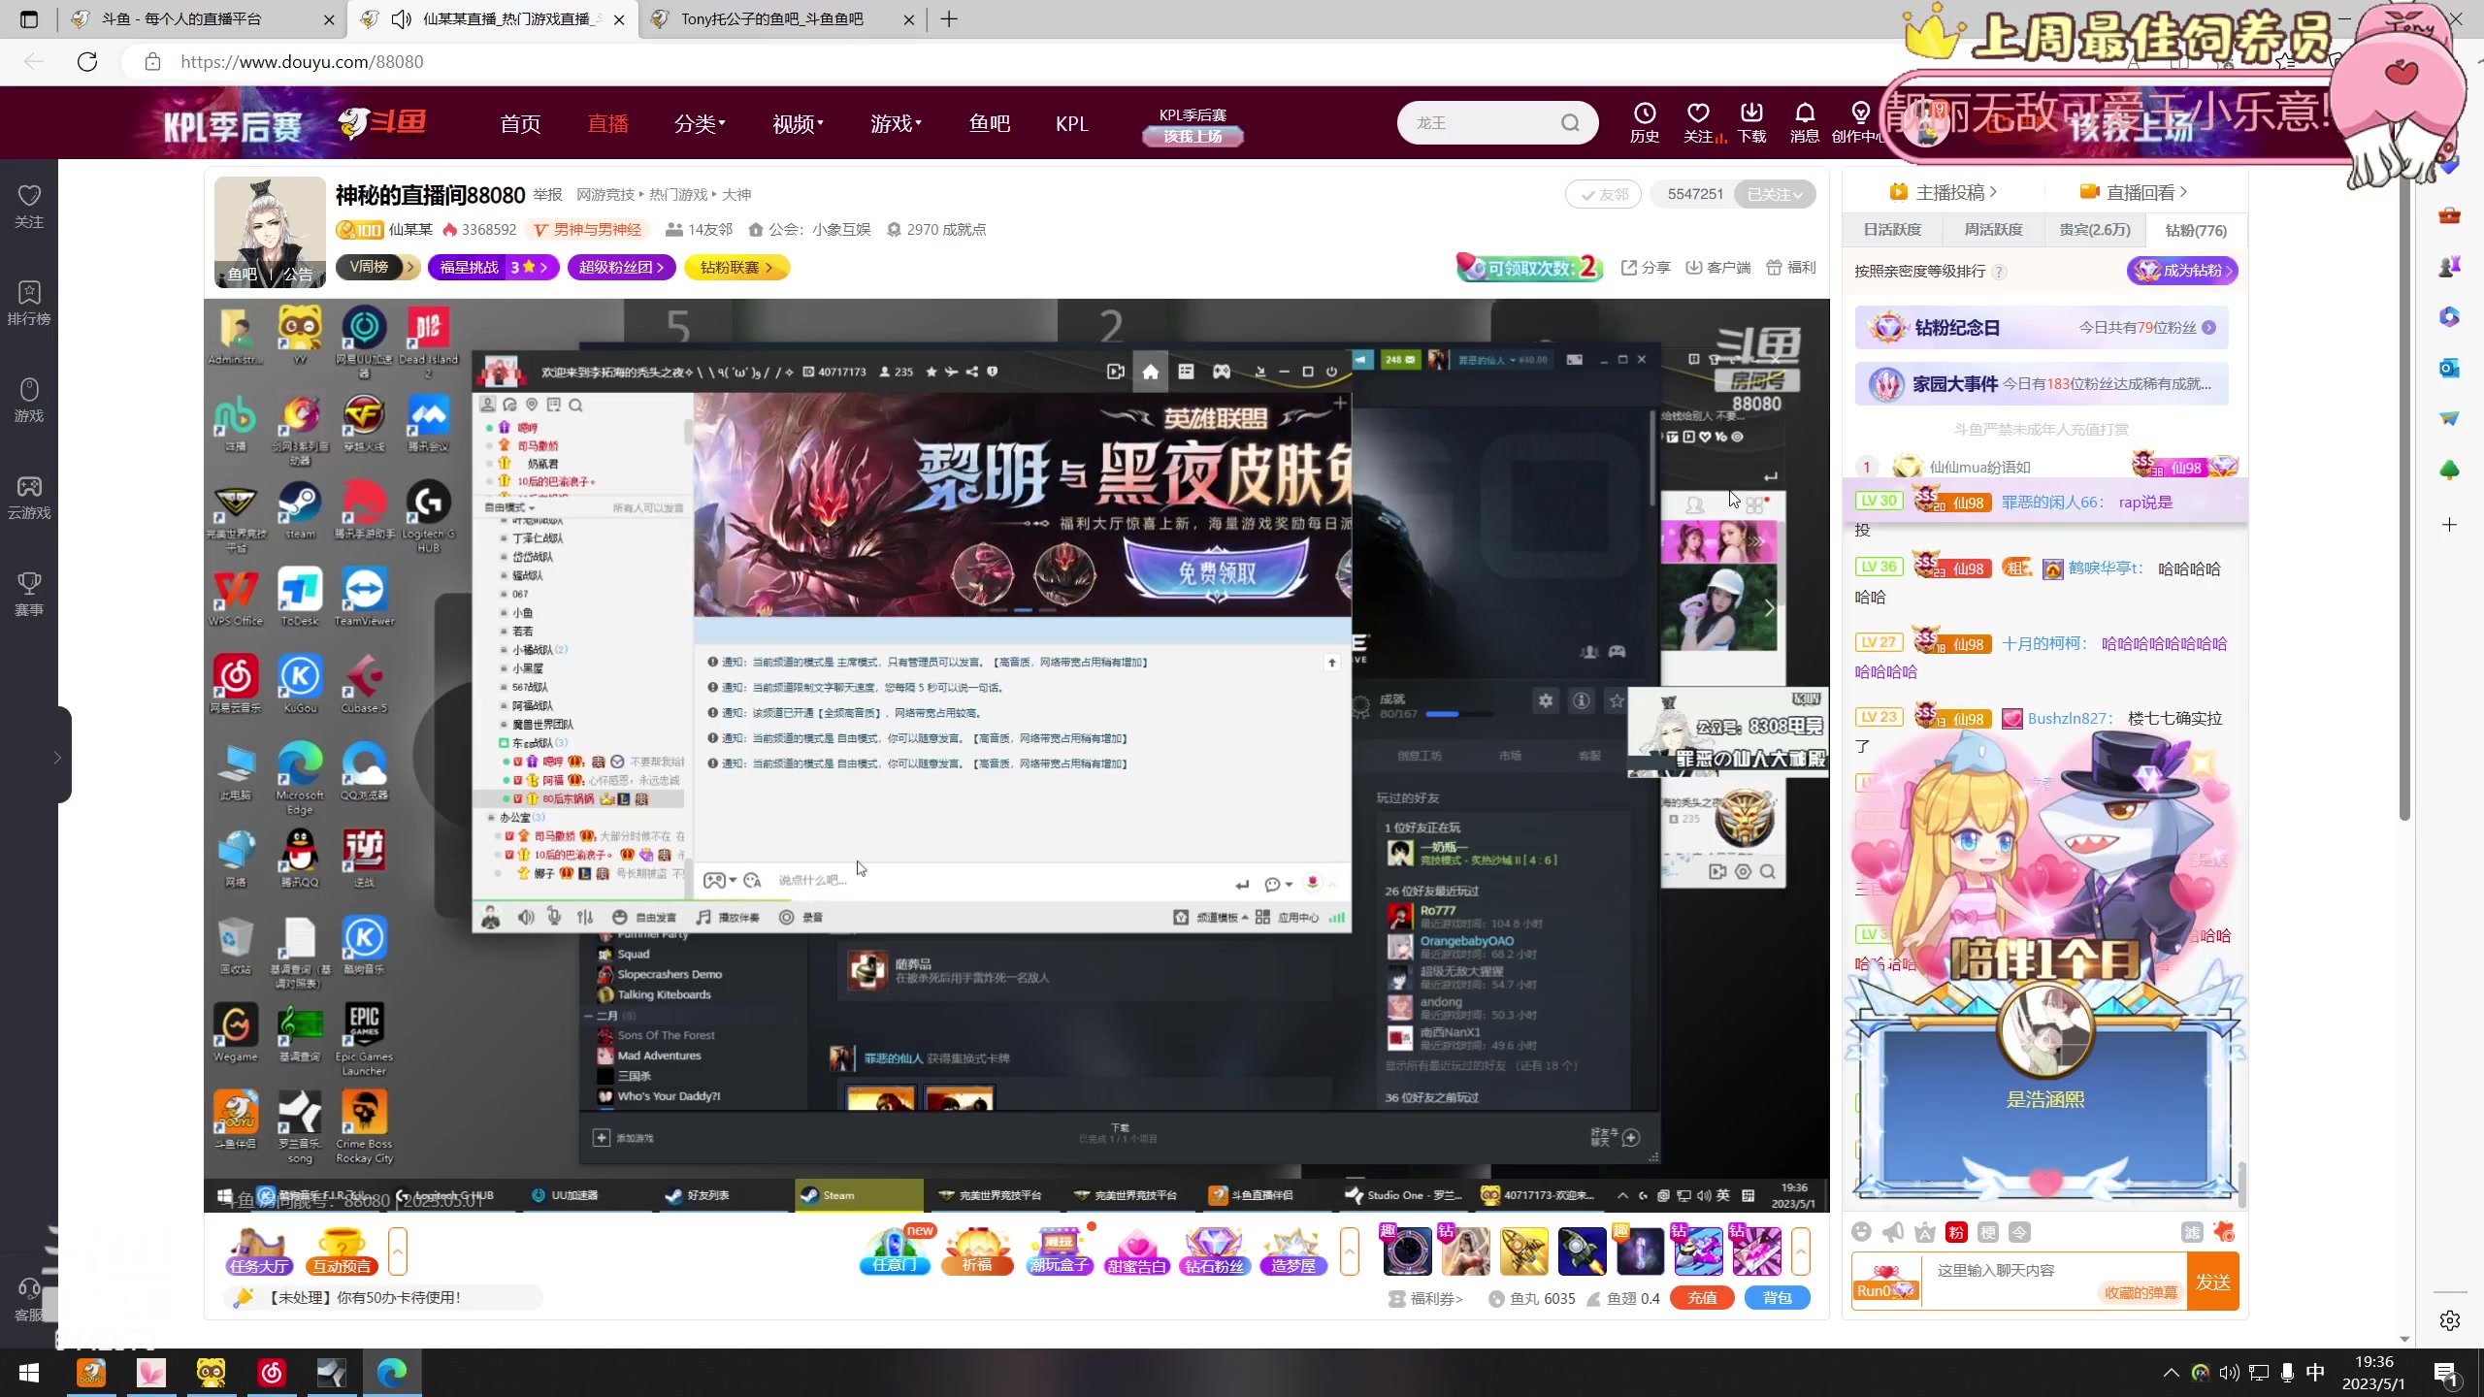Expand the arrow after 造梦屋 activities

[x=1350, y=1251]
